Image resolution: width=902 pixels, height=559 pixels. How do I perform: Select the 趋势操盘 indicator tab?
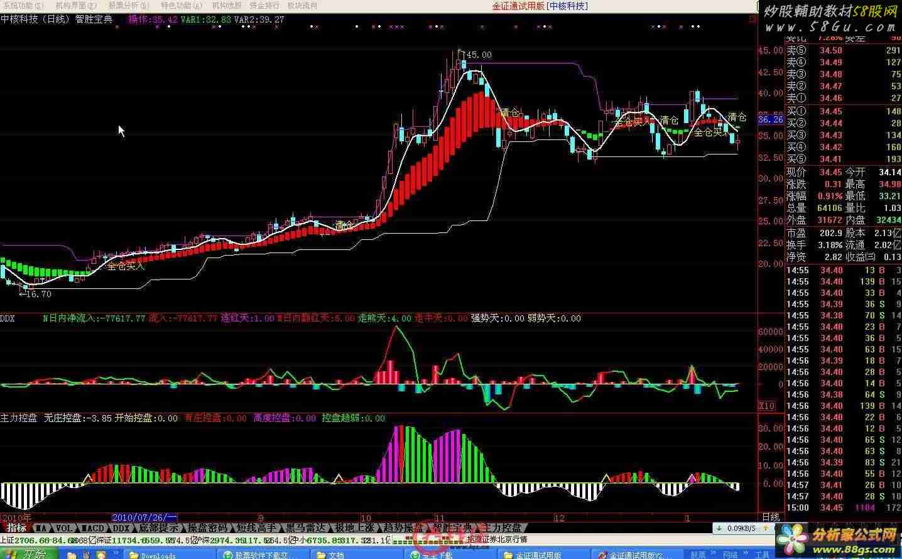pyautogui.click(x=403, y=528)
